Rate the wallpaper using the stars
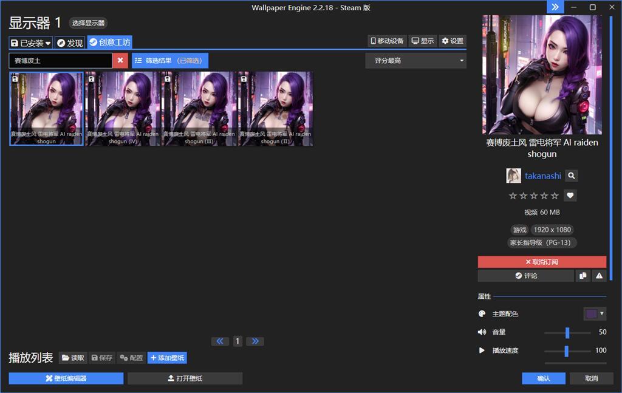 [x=533, y=196]
